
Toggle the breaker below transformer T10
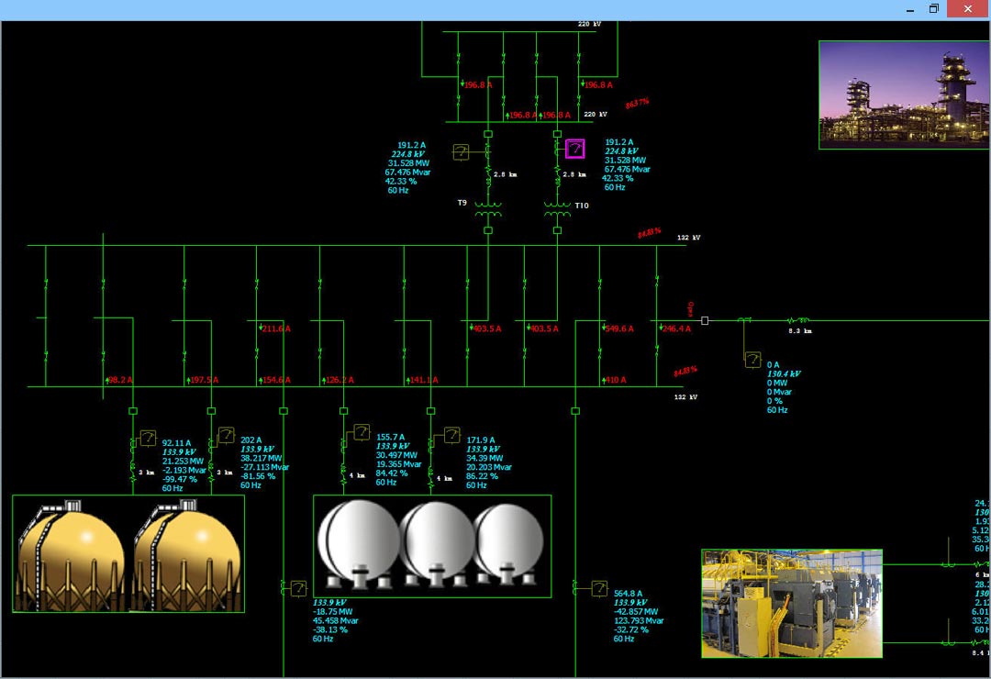coord(557,230)
